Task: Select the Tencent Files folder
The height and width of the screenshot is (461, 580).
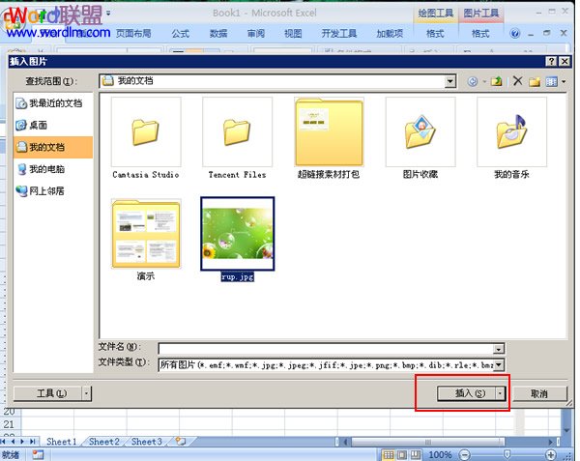Action: [x=237, y=138]
